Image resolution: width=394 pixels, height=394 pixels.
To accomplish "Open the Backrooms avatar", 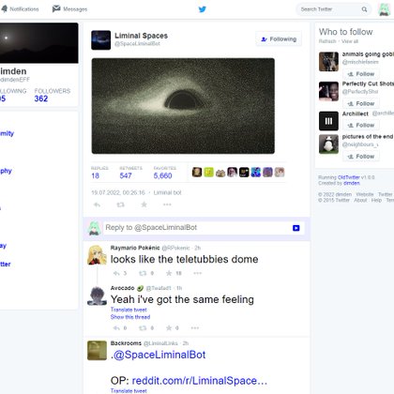I will pyautogui.click(x=97, y=351).
